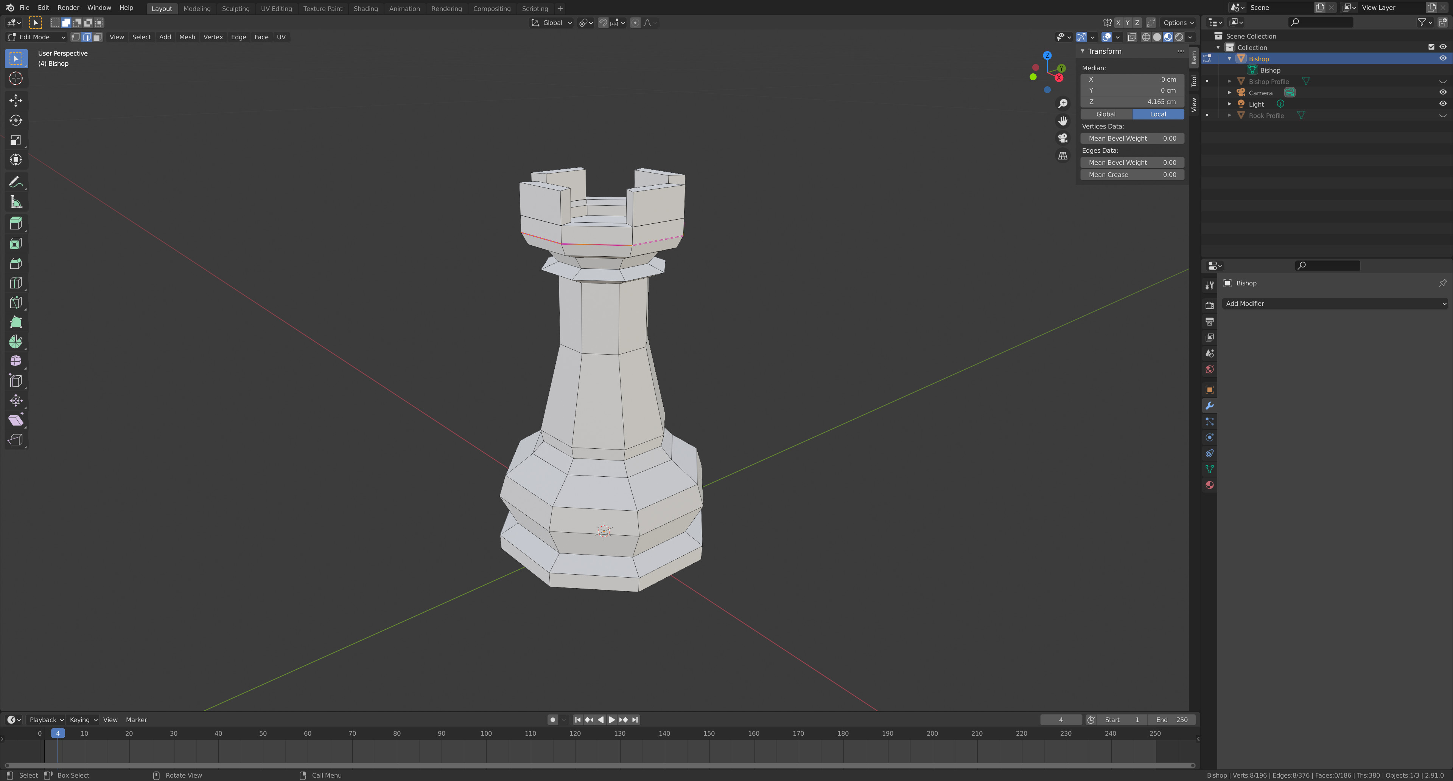
Task: Expand the Rook Profile tree item
Action: (x=1230, y=116)
